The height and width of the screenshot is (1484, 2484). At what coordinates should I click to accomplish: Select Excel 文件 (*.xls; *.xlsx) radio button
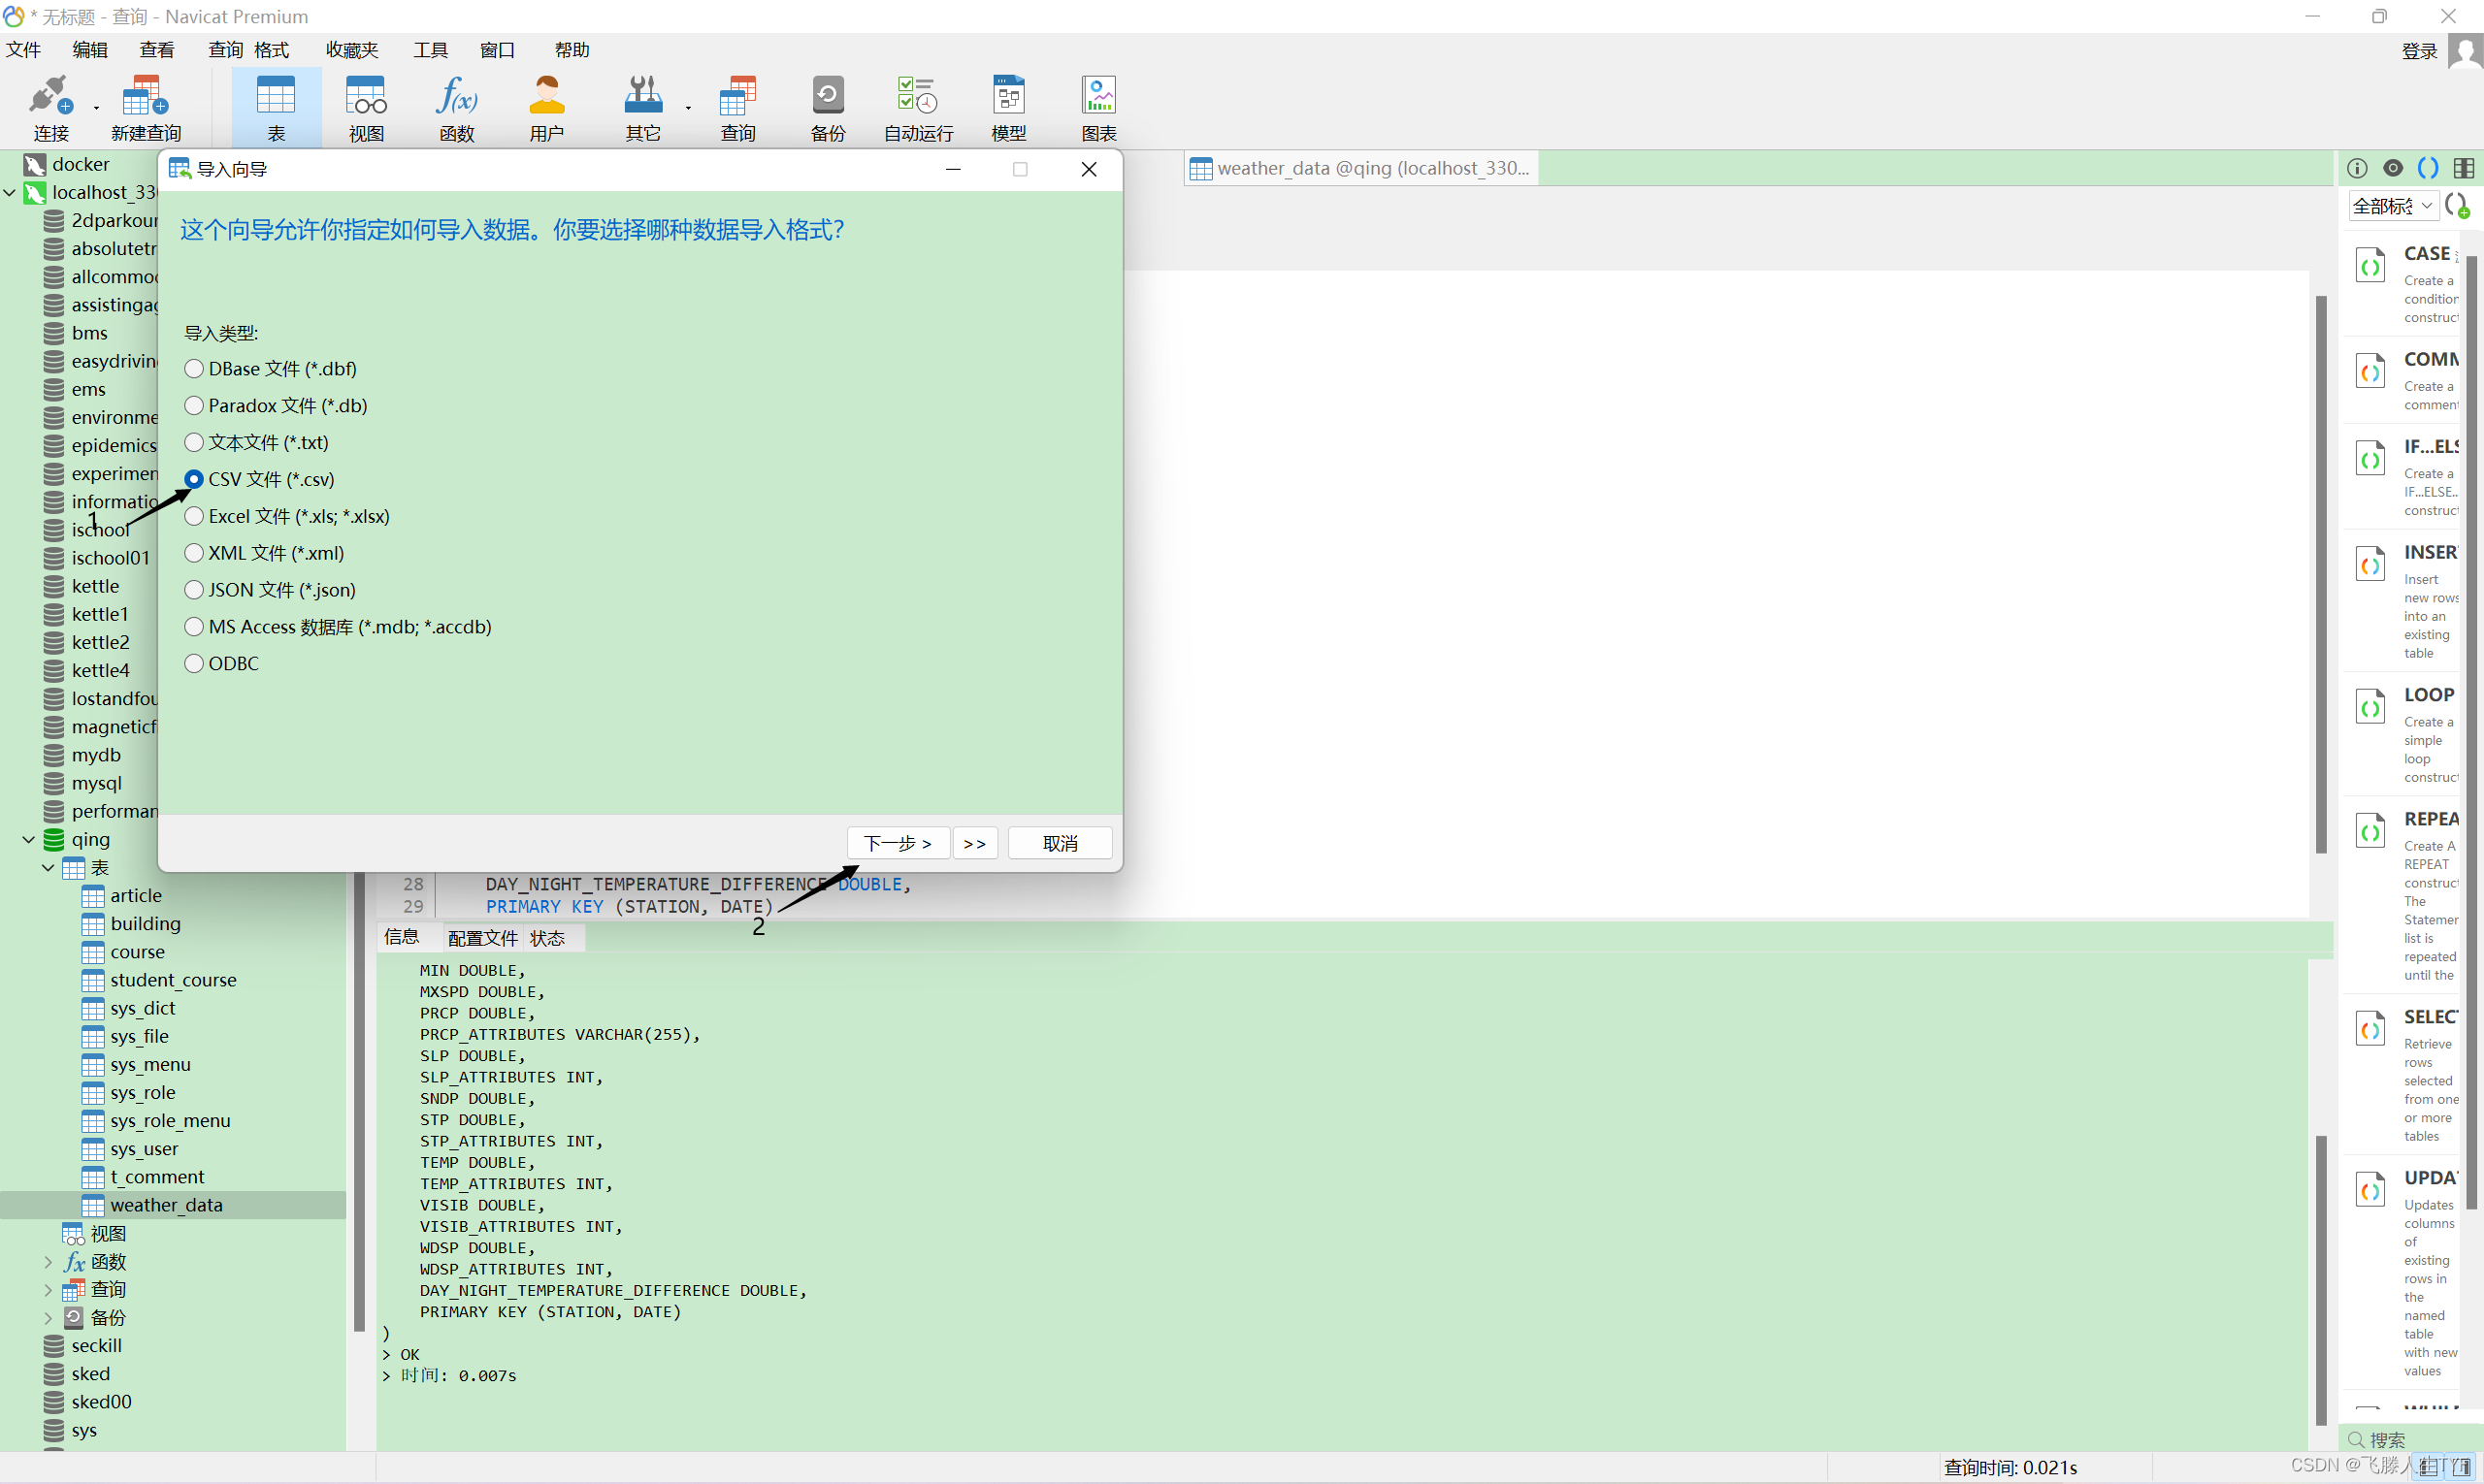click(192, 514)
